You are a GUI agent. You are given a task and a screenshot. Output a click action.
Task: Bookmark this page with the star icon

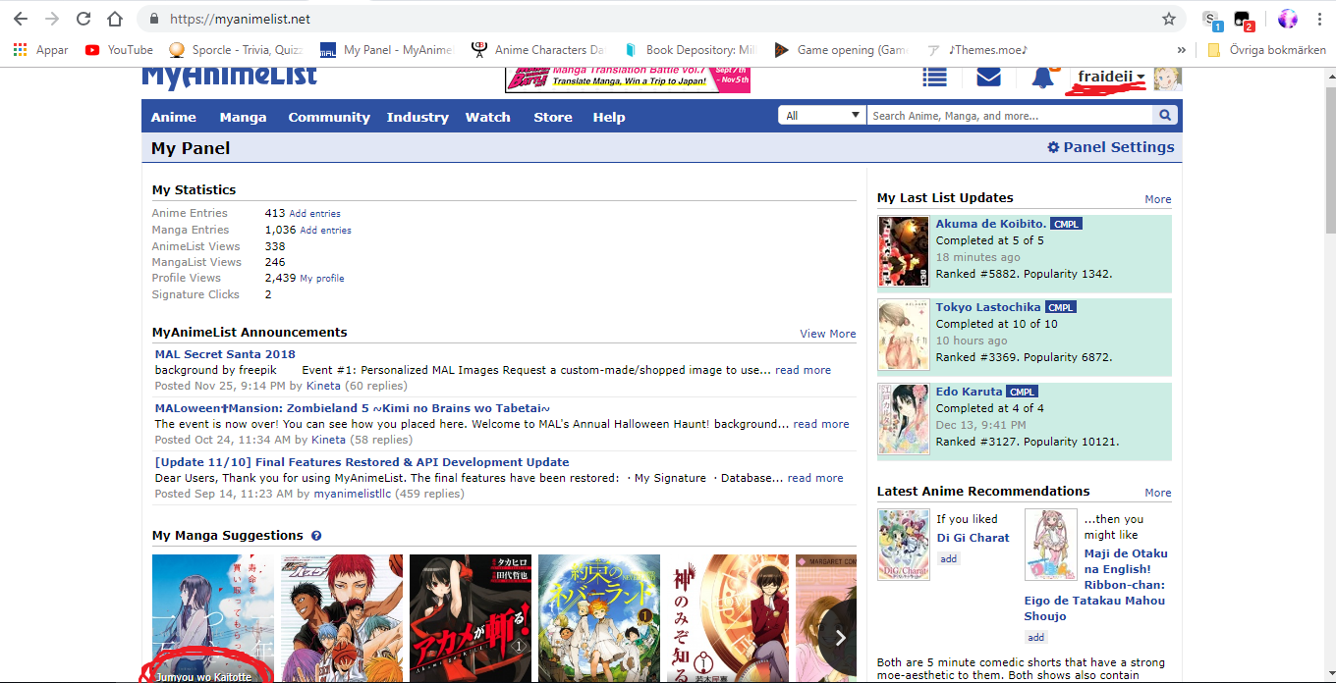[x=1169, y=19]
